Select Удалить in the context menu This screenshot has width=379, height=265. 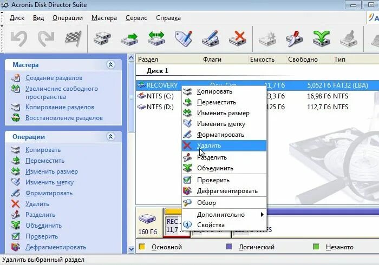(x=224, y=145)
